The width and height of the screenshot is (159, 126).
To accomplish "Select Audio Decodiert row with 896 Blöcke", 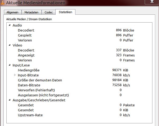I will click(79, 30).
